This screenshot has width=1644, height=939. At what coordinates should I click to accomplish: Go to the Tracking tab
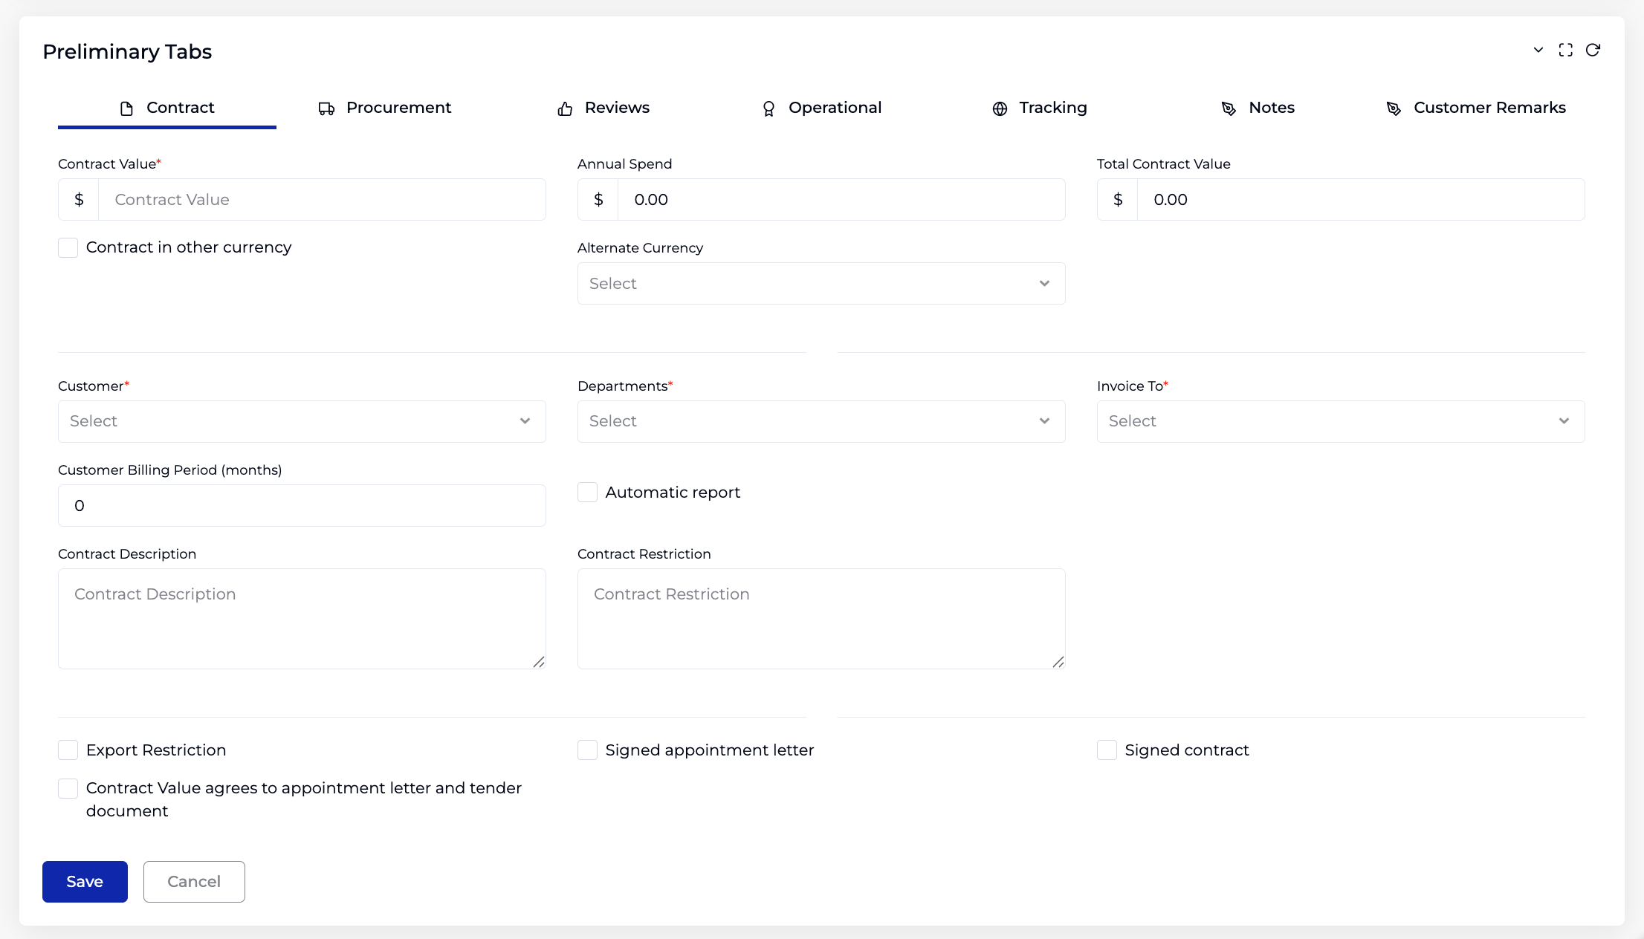point(1040,108)
